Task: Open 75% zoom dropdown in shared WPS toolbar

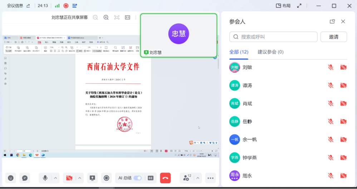Action: point(55,47)
